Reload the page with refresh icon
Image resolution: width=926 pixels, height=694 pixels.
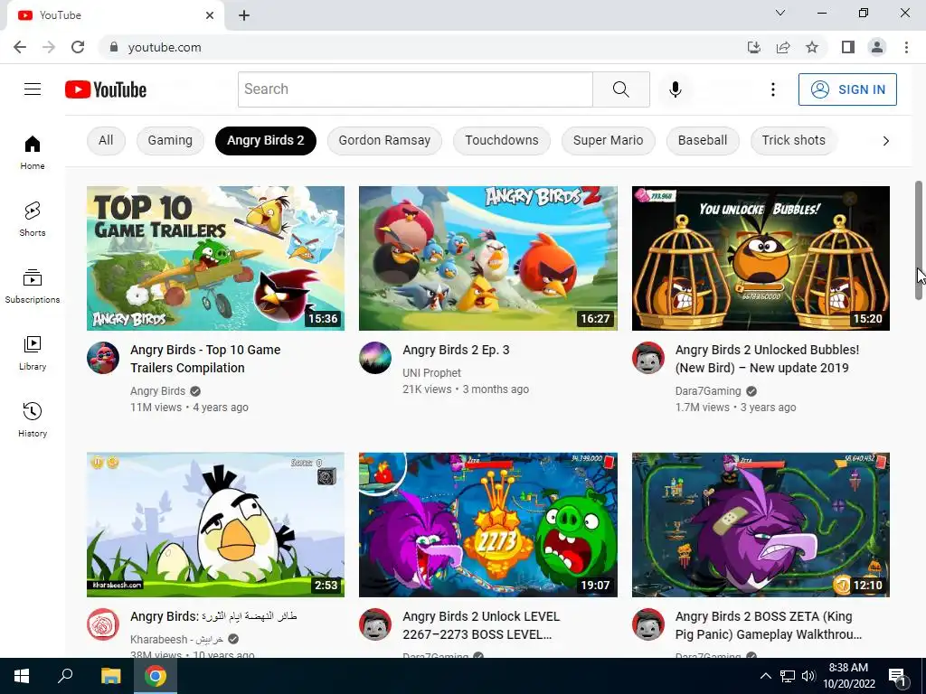coord(78,47)
